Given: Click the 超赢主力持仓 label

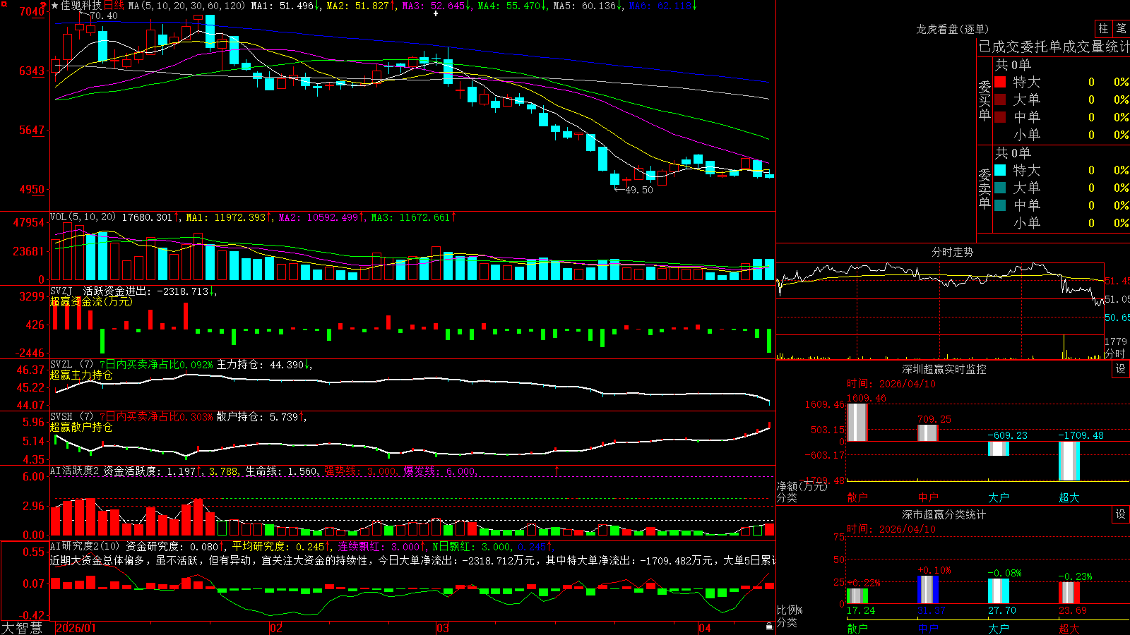Looking at the screenshot, I should 81,375.
